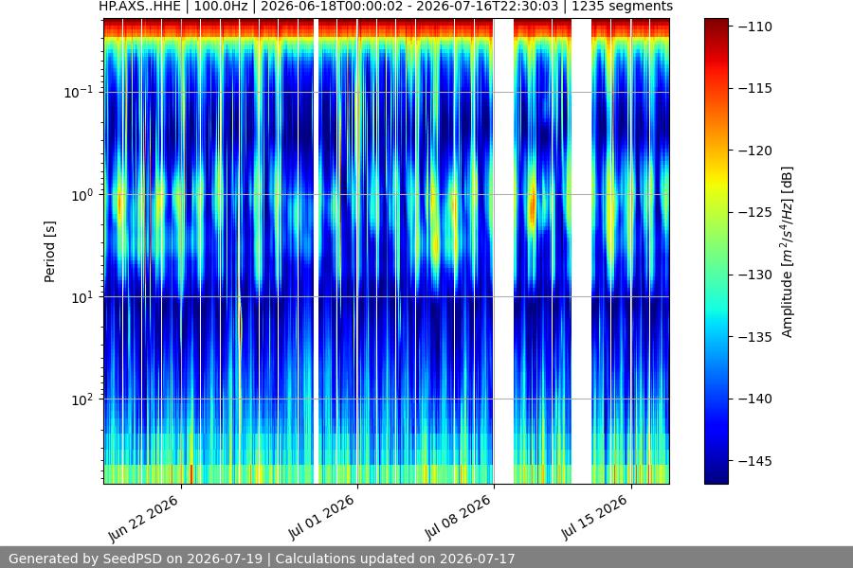This screenshot has height=568, width=853.
Task: Click the wide data gap between Jul 08 and Jul 15
Action: 582,251
